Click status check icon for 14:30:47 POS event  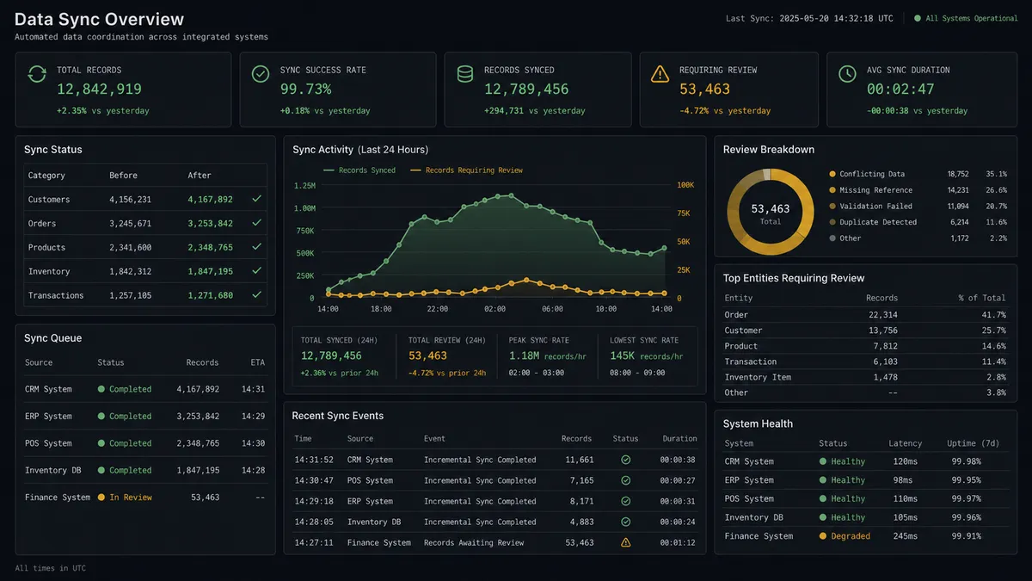coord(625,480)
